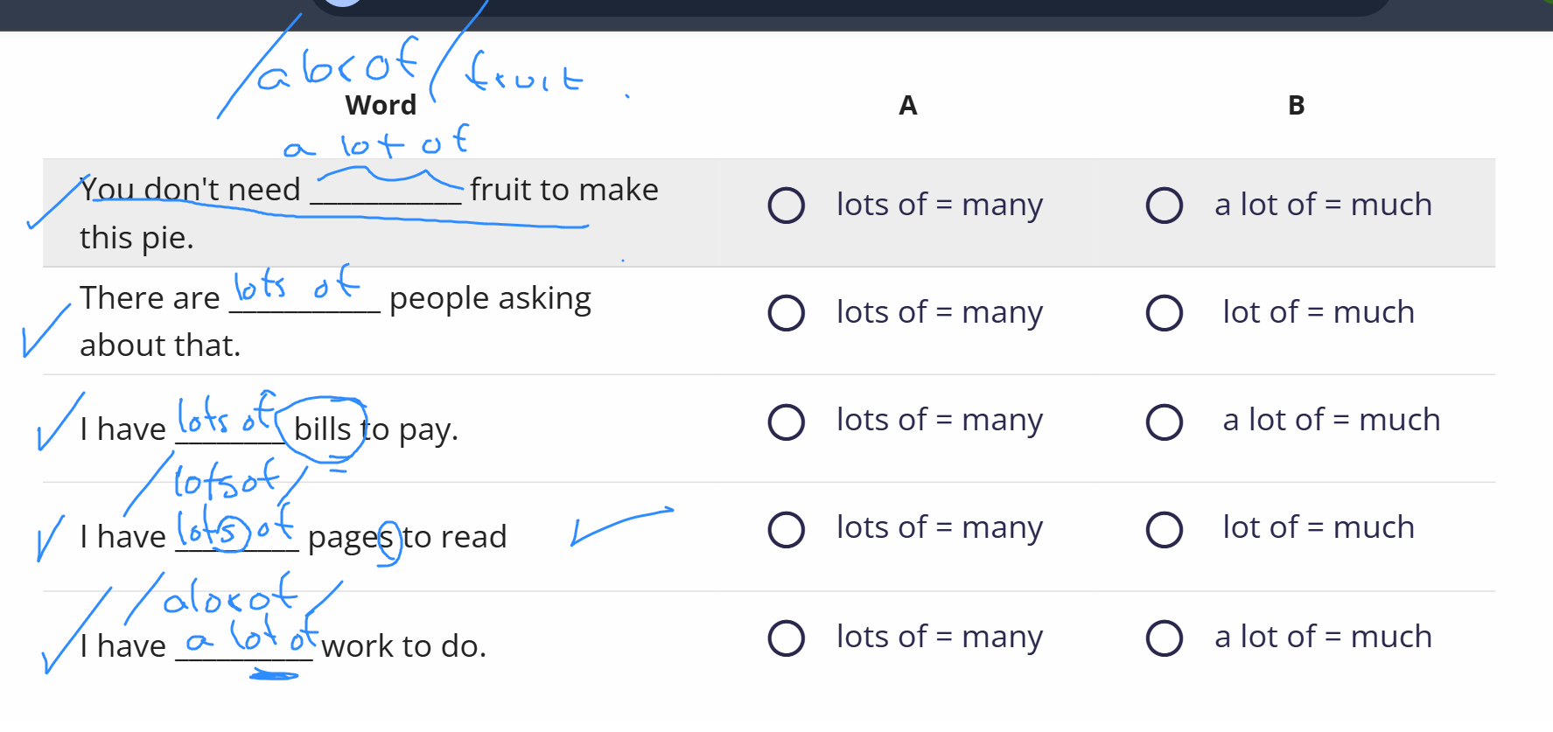Pick 'lots of = many' for bills to pay
1553x732 pixels.
tap(786, 422)
